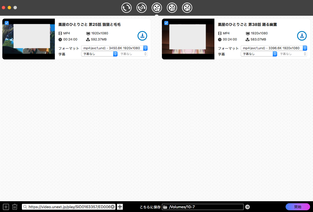Switch to the film-reel Download tab
Screen dimensions: 313x212
(157, 8)
